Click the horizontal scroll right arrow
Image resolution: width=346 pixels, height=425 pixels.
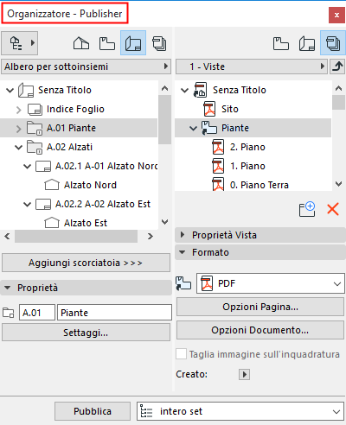coord(150,237)
